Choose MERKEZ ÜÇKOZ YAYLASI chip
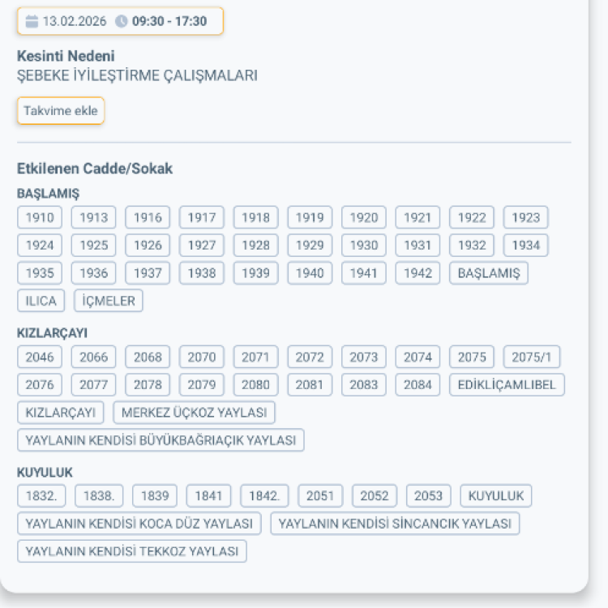The width and height of the screenshot is (608, 608). pyautogui.click(x=194, y=413)
